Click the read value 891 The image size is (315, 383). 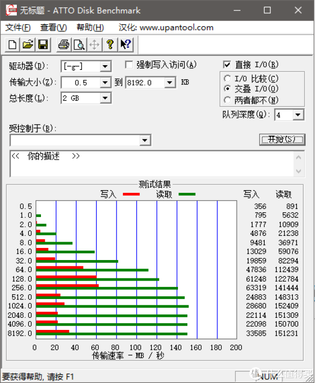pyautogui.click(x=292, y=206)
